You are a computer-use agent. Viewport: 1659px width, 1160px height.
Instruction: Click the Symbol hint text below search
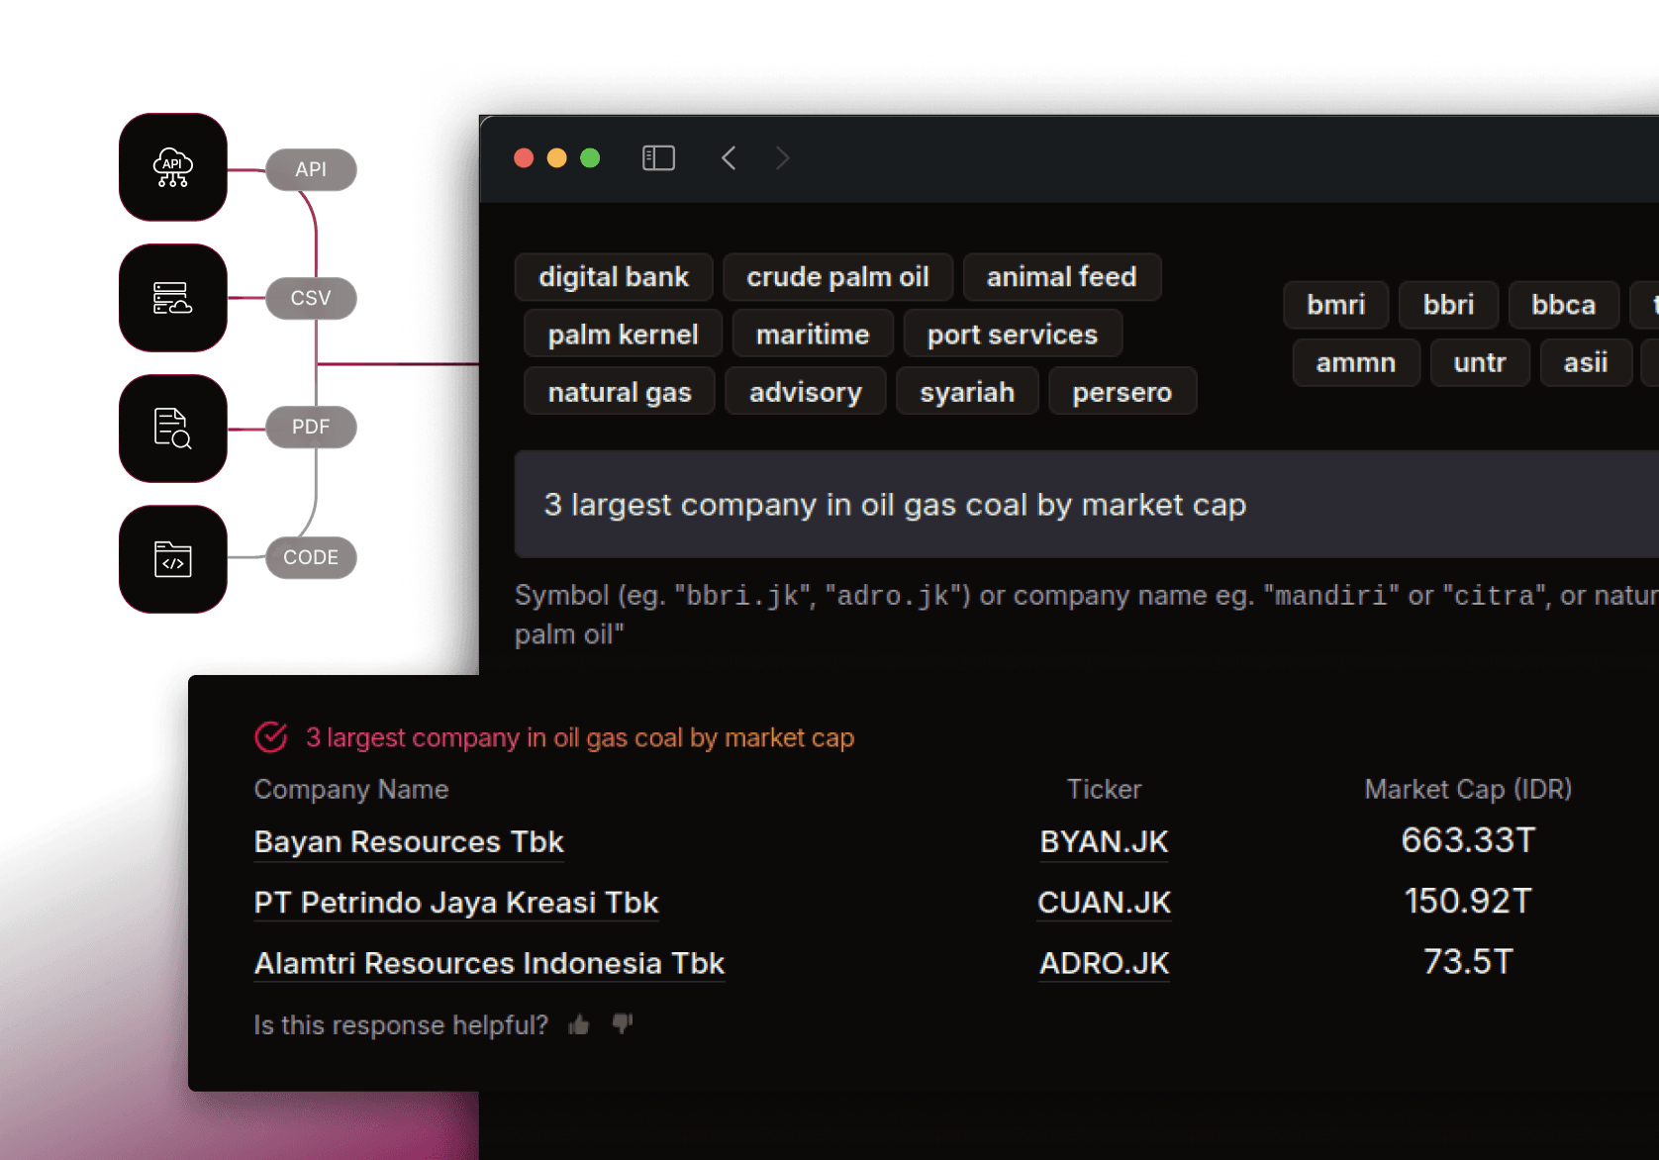click(x=1087, y=614)
